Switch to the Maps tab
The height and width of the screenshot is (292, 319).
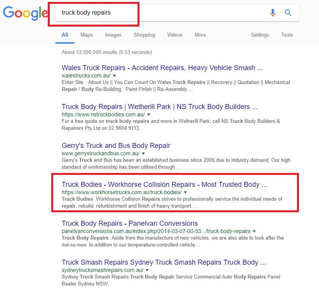tap(86, 35)
